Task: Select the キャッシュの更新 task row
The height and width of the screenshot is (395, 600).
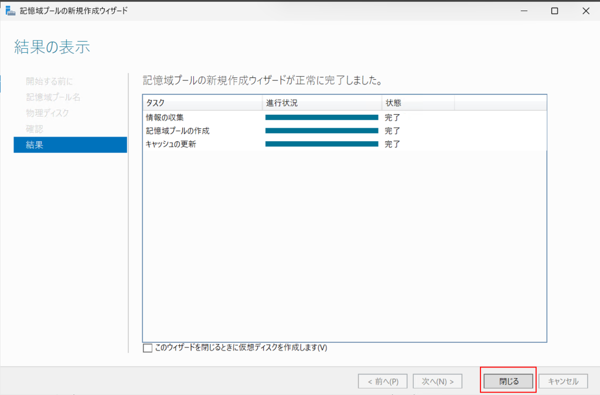Action: tap(345, 144)
